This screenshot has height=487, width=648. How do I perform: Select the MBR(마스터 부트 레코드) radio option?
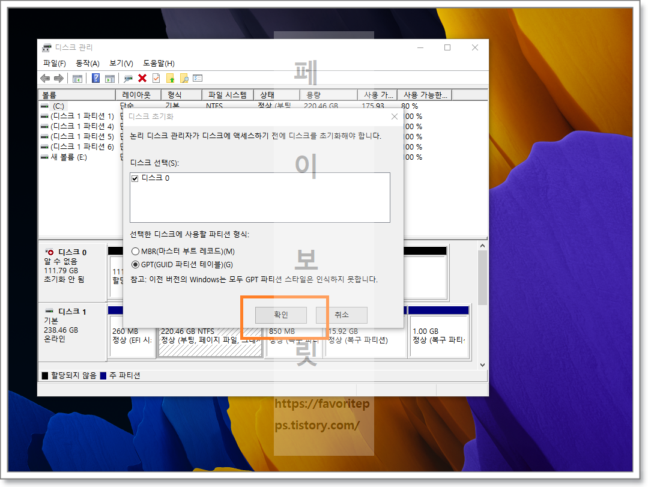(x=135, y=251)
